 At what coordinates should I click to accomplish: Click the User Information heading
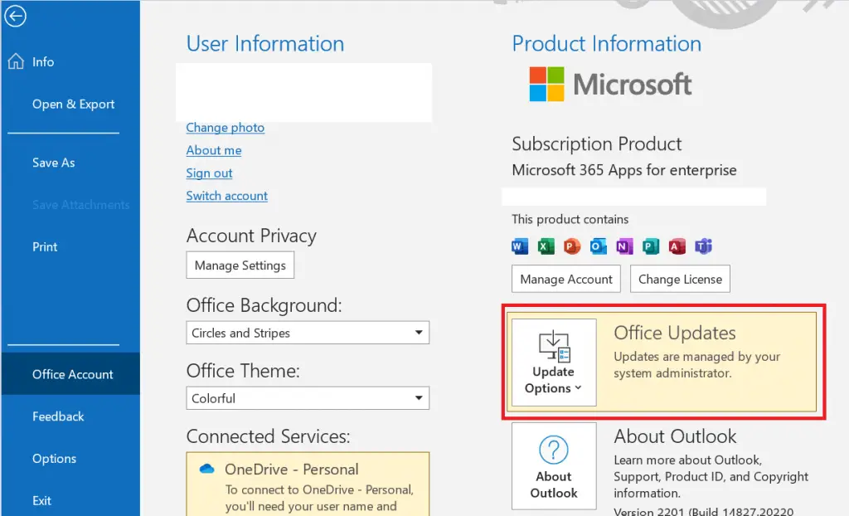coord(265,44)
